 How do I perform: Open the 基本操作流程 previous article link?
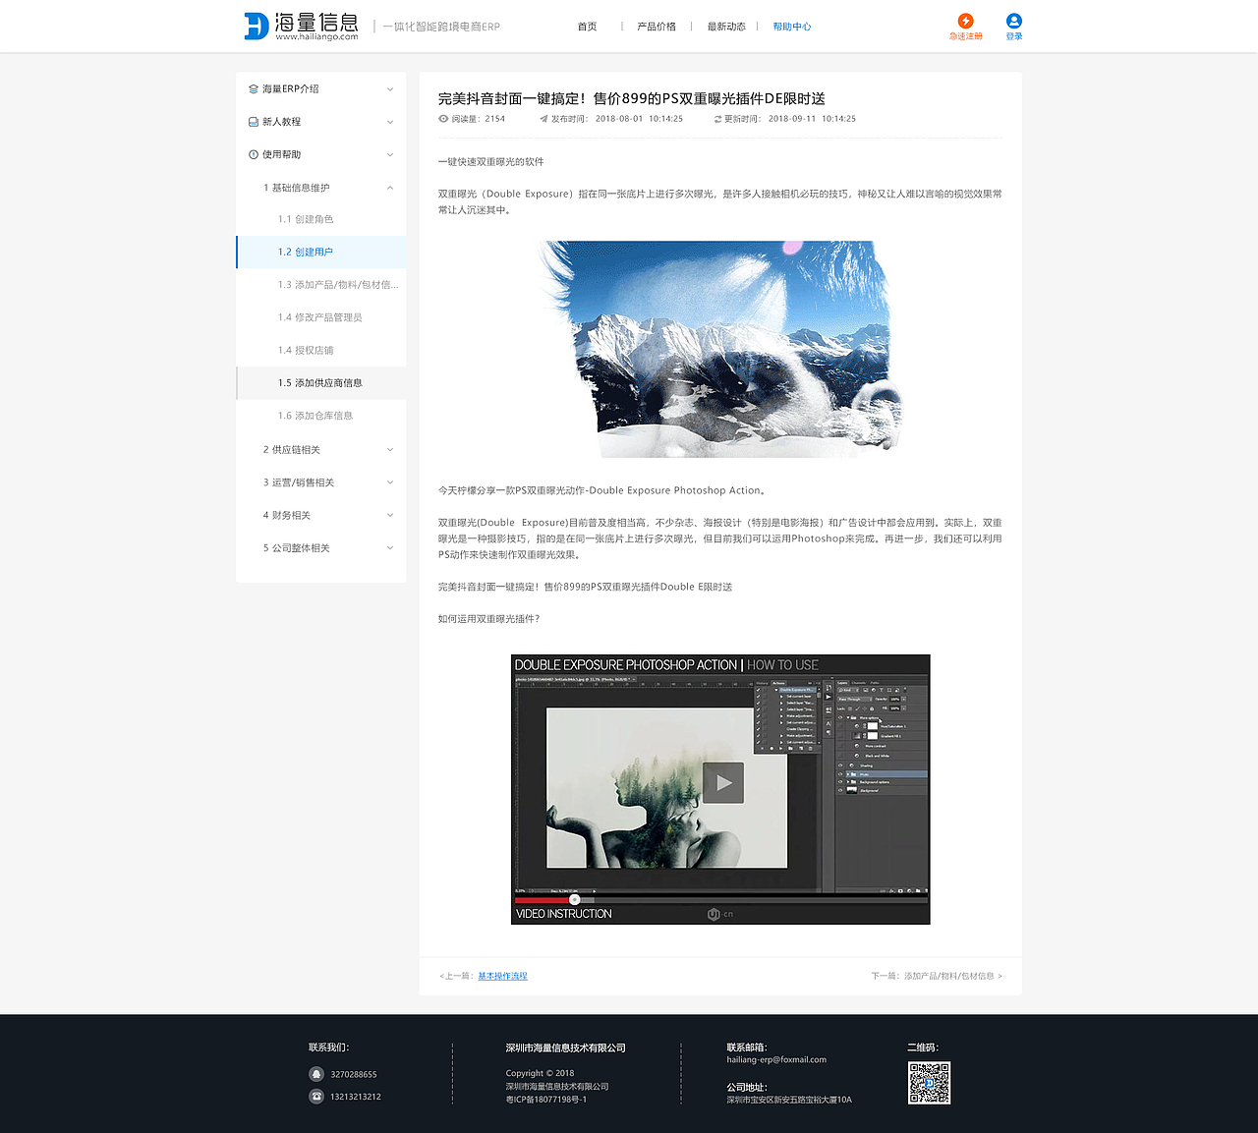click(x=501, y=976)
